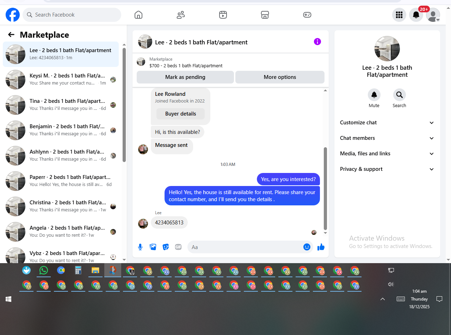Image resolution: width=451 pixels, height=335 pixels.
Task: Open the account profile avatar menu
Action: [x=433, y=15]
